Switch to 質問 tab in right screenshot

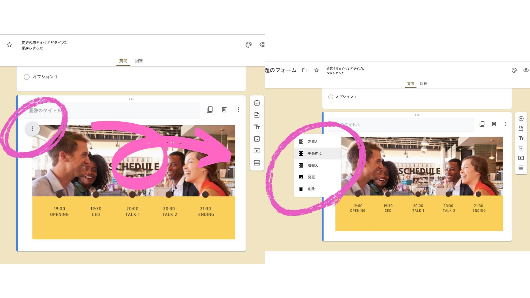click(x=410, y=83)
